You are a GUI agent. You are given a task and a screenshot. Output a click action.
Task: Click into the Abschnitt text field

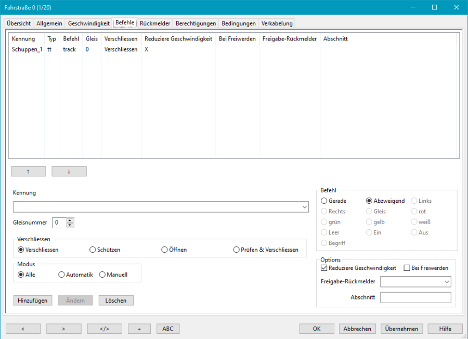click(x=415, y=297)
